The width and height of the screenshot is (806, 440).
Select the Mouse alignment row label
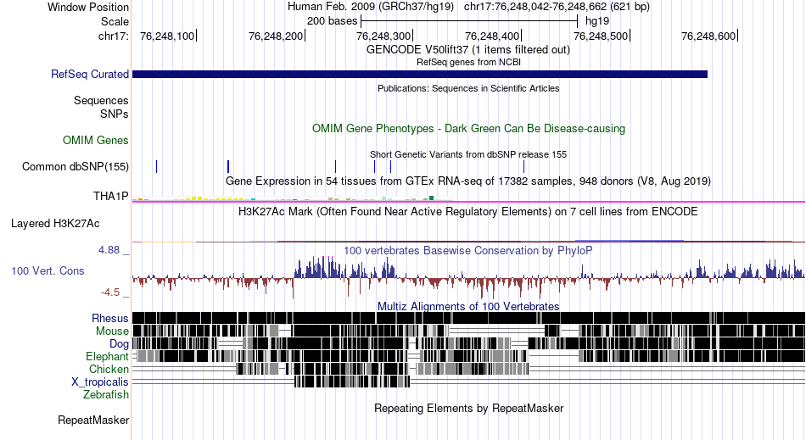coord(112,331)
